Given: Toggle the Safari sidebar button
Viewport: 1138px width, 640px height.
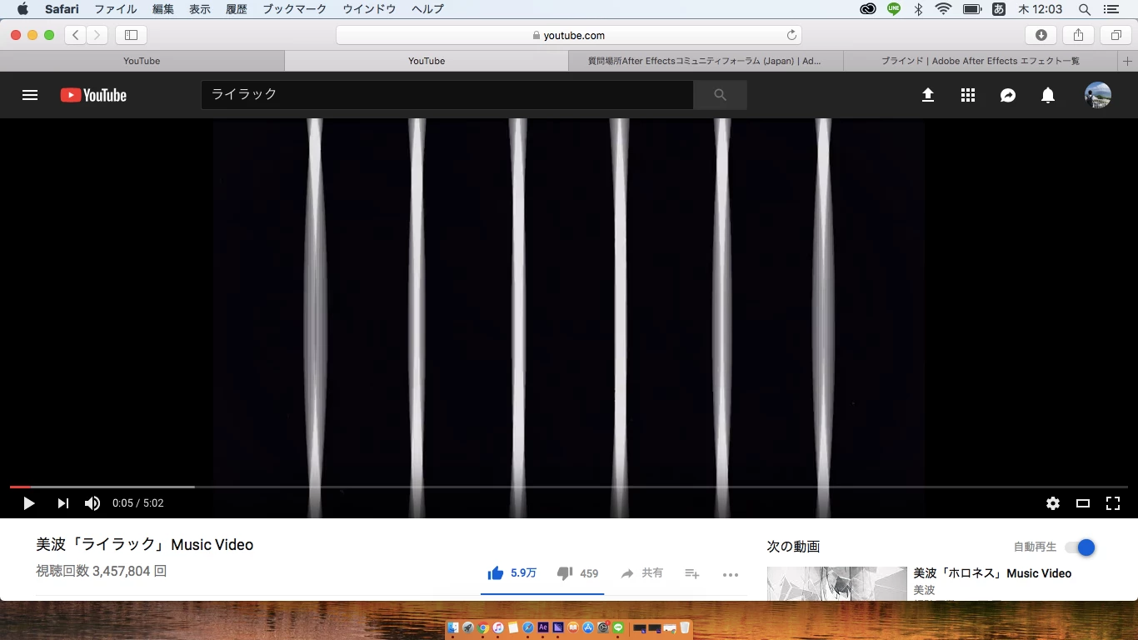Looking at the screenshot, I should pos(131,35).
